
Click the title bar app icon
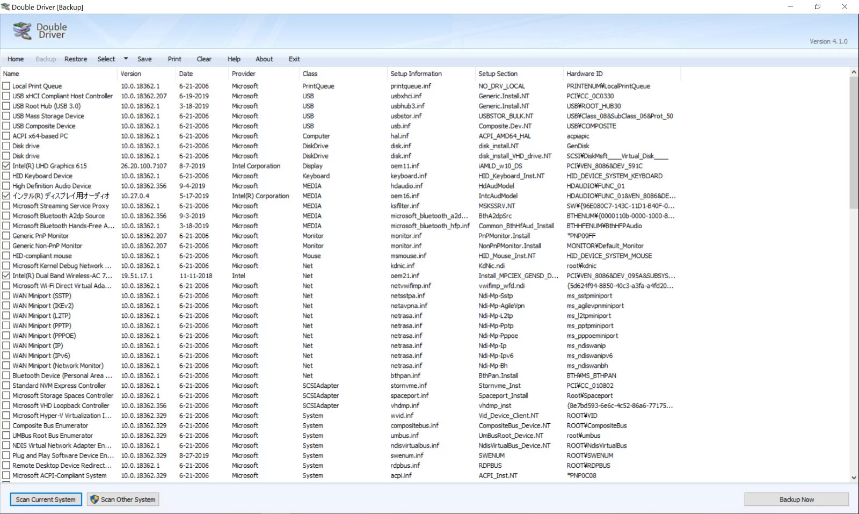point(5,7)
